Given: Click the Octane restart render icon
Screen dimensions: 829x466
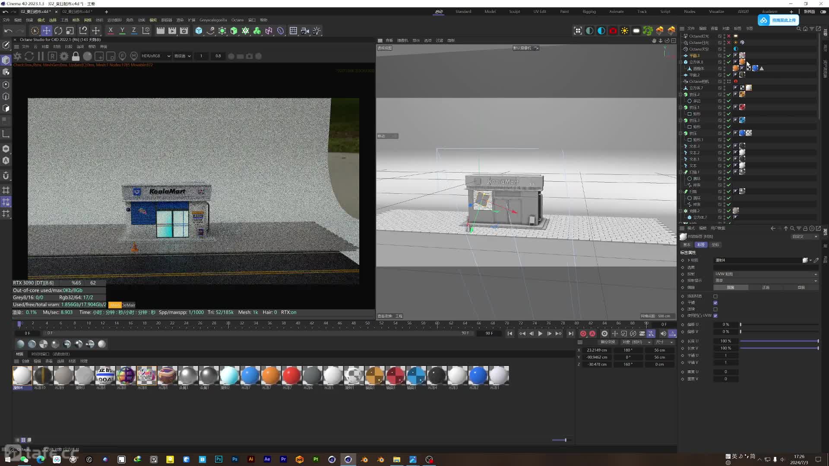Looking at the screenshot, I should [x=29, y=56].
